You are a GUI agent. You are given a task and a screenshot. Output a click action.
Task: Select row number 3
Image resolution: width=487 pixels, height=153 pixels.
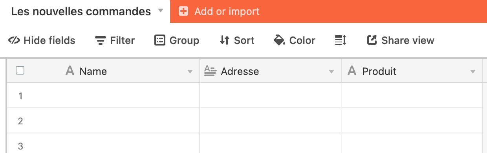point(20,146)
